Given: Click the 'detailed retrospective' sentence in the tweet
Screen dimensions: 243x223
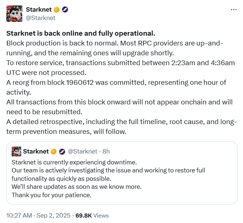Looking at the screenshot, I should coord(109,122).
